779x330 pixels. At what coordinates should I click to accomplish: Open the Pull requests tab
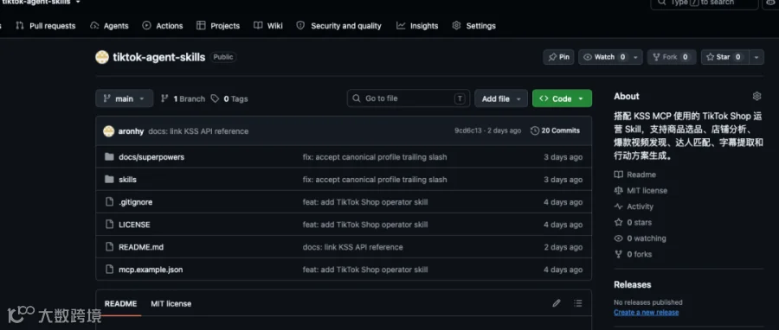point(46,26)
